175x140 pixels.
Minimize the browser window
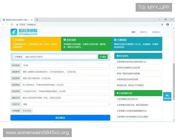pos(159,20)
